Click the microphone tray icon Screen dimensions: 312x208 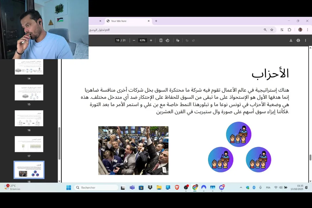[x=260, y=187]
